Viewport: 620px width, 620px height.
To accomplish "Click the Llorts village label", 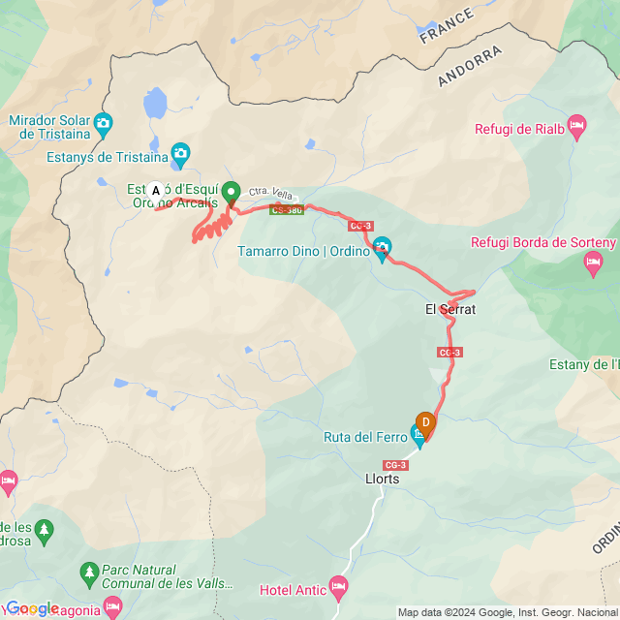I will click(382, 479).
